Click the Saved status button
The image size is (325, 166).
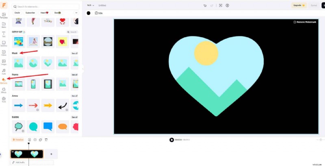click(x=314, y=5)
